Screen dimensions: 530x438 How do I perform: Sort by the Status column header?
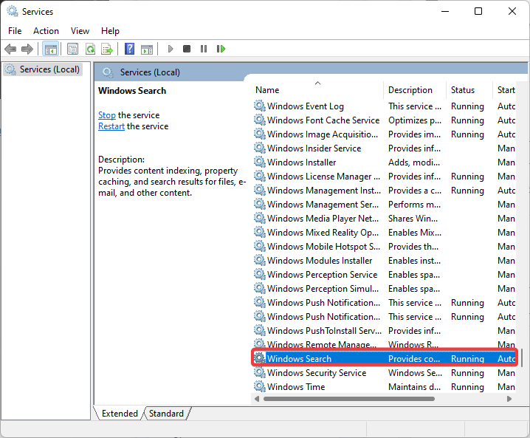pos(469,90)
